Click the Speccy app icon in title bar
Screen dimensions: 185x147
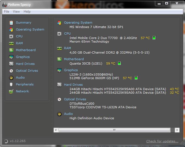coord(4,5)
